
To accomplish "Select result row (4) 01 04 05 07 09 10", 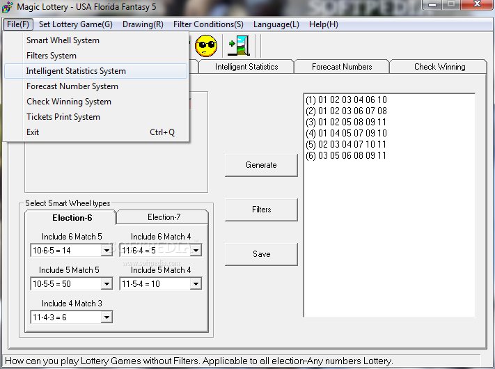I will coord(346,133).
